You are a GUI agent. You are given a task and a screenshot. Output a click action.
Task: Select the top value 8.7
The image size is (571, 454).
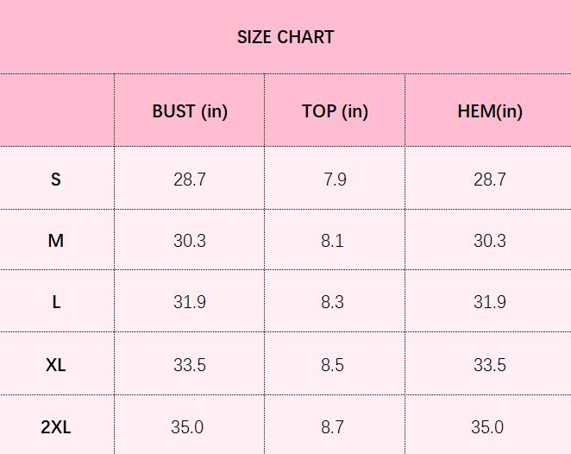pos(332,427)
